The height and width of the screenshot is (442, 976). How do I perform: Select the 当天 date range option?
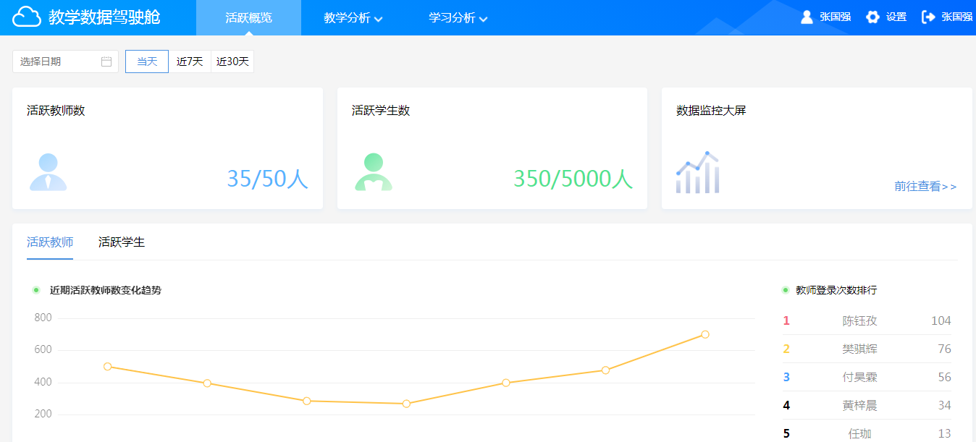[x=147, y=61]
